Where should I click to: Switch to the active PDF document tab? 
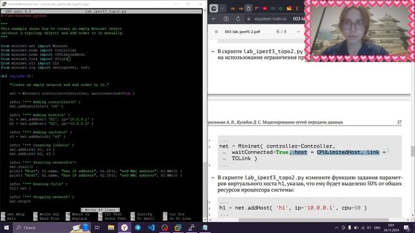point(248,8)
